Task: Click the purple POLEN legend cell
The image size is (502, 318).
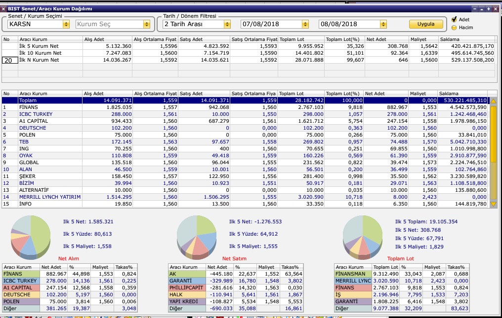Action: point(21,301)
